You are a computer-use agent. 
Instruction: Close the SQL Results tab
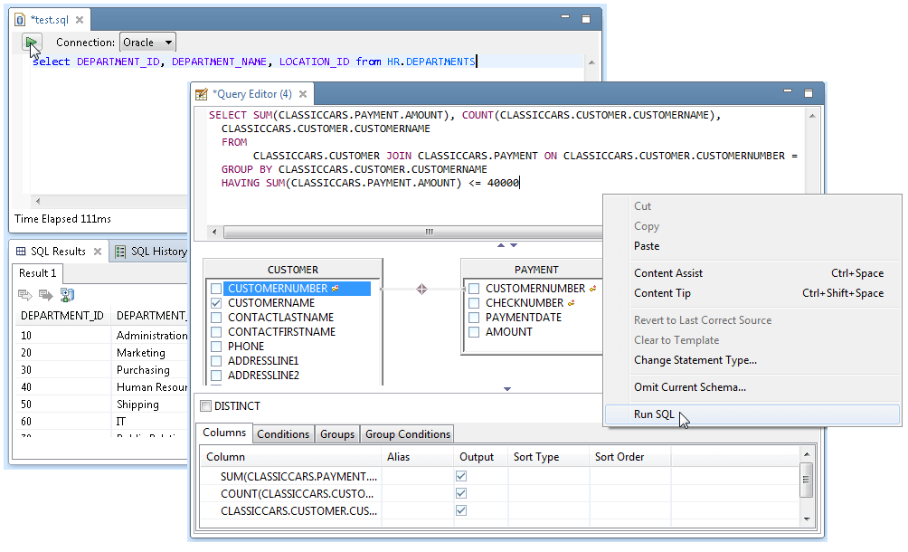[98, 252]
